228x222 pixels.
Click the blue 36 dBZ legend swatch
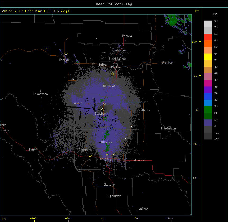coord(208,96)
